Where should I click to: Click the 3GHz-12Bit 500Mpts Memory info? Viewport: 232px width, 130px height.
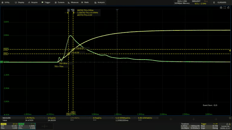pyautogui.click(x=182, y=2)
